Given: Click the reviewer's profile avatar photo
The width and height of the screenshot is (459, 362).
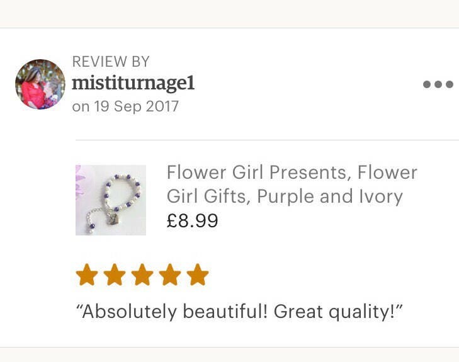Looking at the screenshot, I should tap(40, 84).
